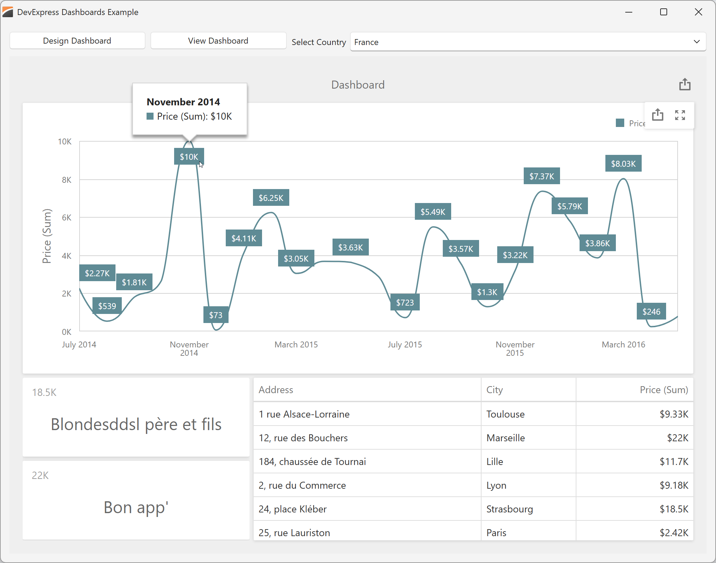Click the Lille city cell
This screenshot has width=716, height=563.
528,461
